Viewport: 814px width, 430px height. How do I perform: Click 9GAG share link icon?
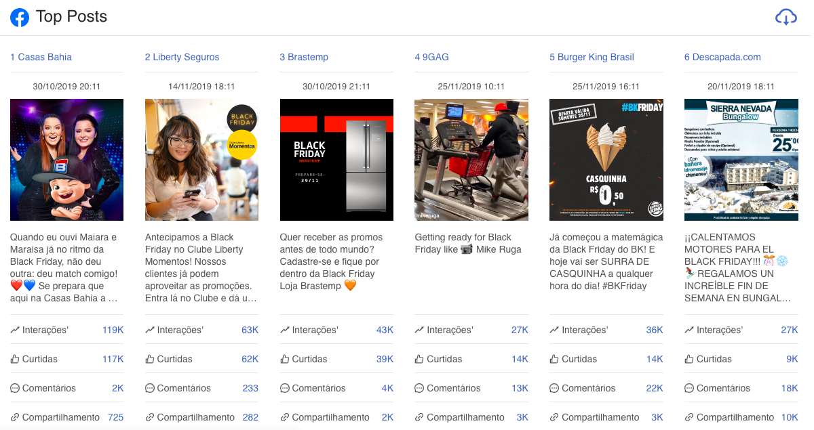point(419,417)
